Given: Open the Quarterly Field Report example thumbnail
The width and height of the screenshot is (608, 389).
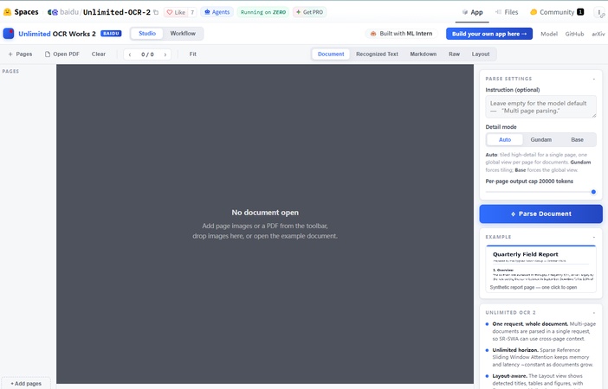Looking at the screenshot, I should point(541,269).
